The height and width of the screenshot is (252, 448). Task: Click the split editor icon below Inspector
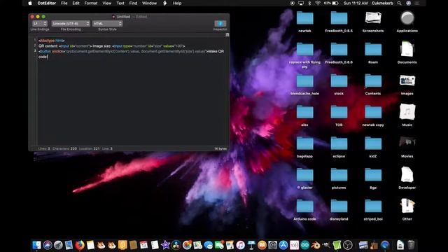227,34
